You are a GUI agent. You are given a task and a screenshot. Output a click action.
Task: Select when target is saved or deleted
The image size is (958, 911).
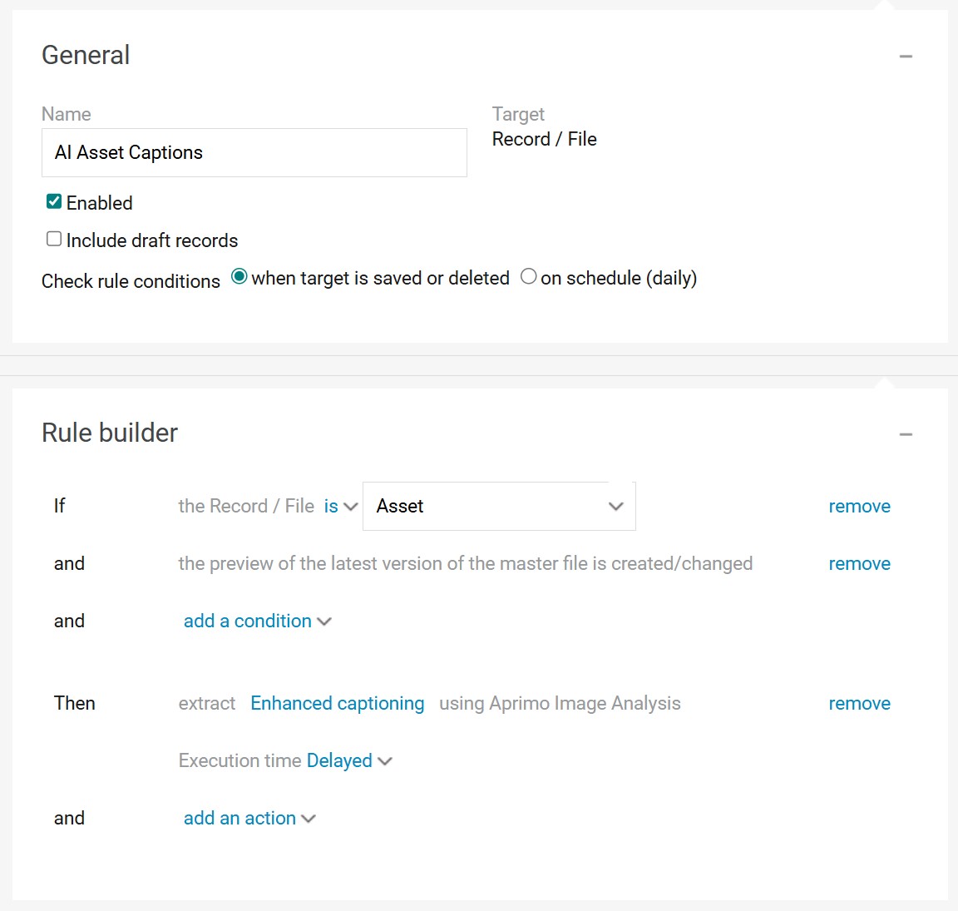[239, 277]
